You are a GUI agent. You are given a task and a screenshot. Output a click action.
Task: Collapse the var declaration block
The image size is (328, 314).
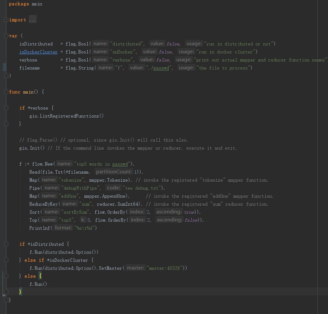6,36
